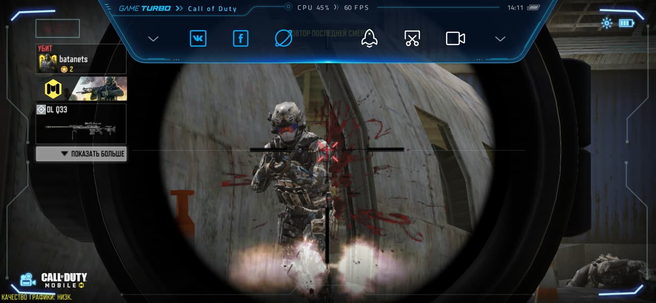This screenshot has width=656, height=303.
Task: Tap the batanets player avatar
Action: click(x=48, y=63)
